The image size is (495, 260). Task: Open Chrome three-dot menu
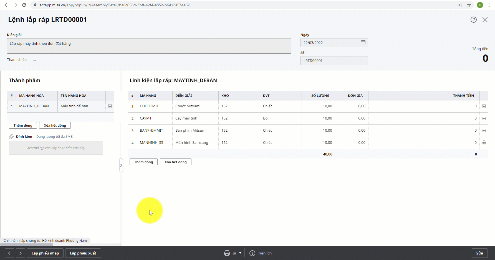coord(489,5)
